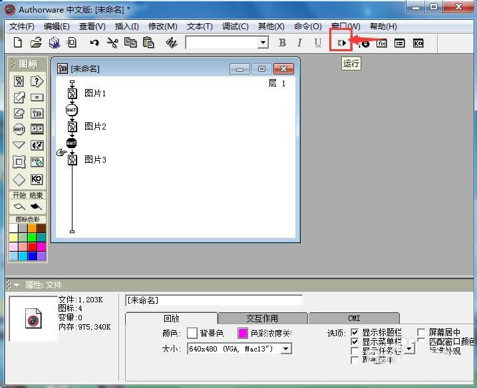Click the [未命名] file title input field
477x388 pixels.
[x=214, y=300]
